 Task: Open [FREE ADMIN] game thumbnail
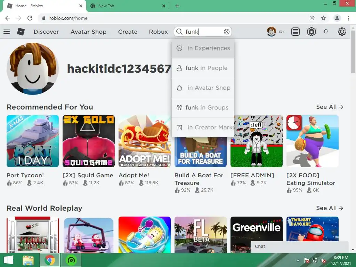click(x=257, y=141)
